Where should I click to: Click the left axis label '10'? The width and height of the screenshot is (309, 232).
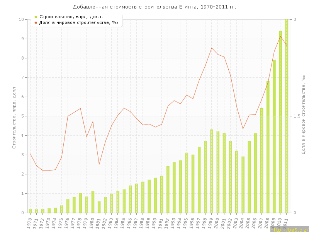click(21, 19)
